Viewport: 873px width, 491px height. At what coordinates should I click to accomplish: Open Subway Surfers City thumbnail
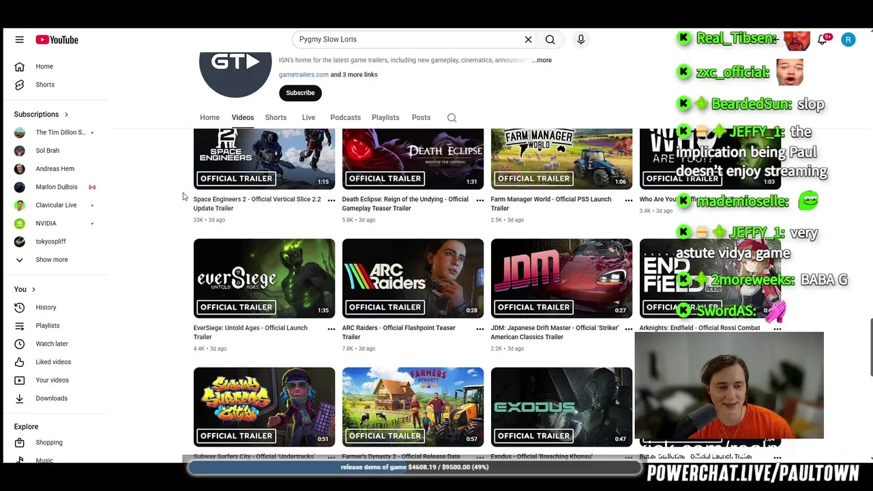[x=264, y=407]
